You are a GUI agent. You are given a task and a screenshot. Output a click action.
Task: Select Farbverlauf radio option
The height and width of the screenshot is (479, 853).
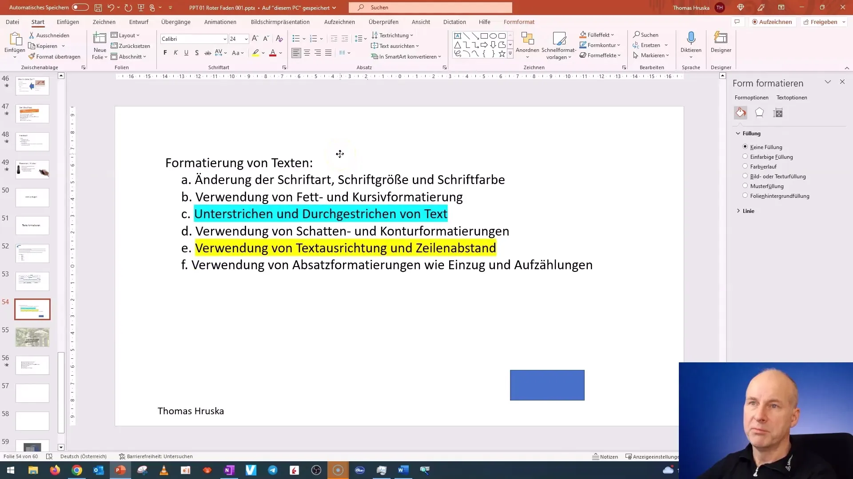745,166
